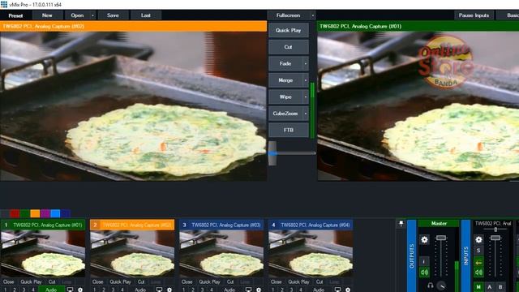Viewport: 519px width, 292px height.
Task: Click Quick Play under input 2
Action: point(121,281)
